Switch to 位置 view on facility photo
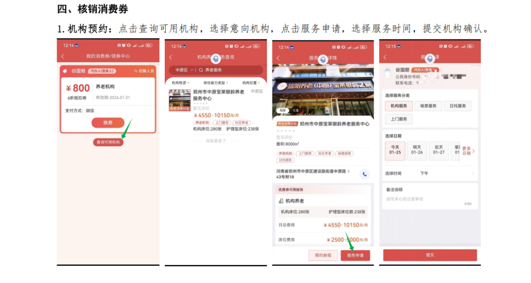Image resolution: width=531 pixels, height=283 pixels. coord(295,110)
